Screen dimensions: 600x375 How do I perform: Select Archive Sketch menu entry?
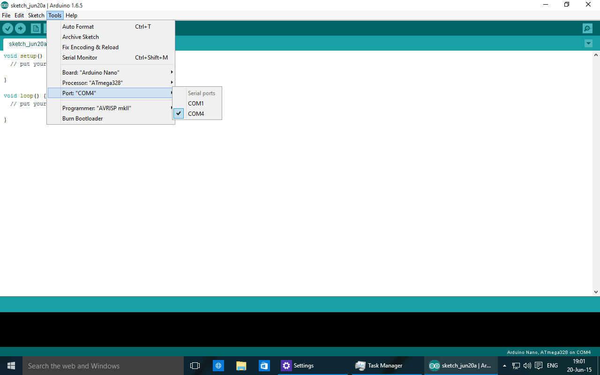(111, 37)
